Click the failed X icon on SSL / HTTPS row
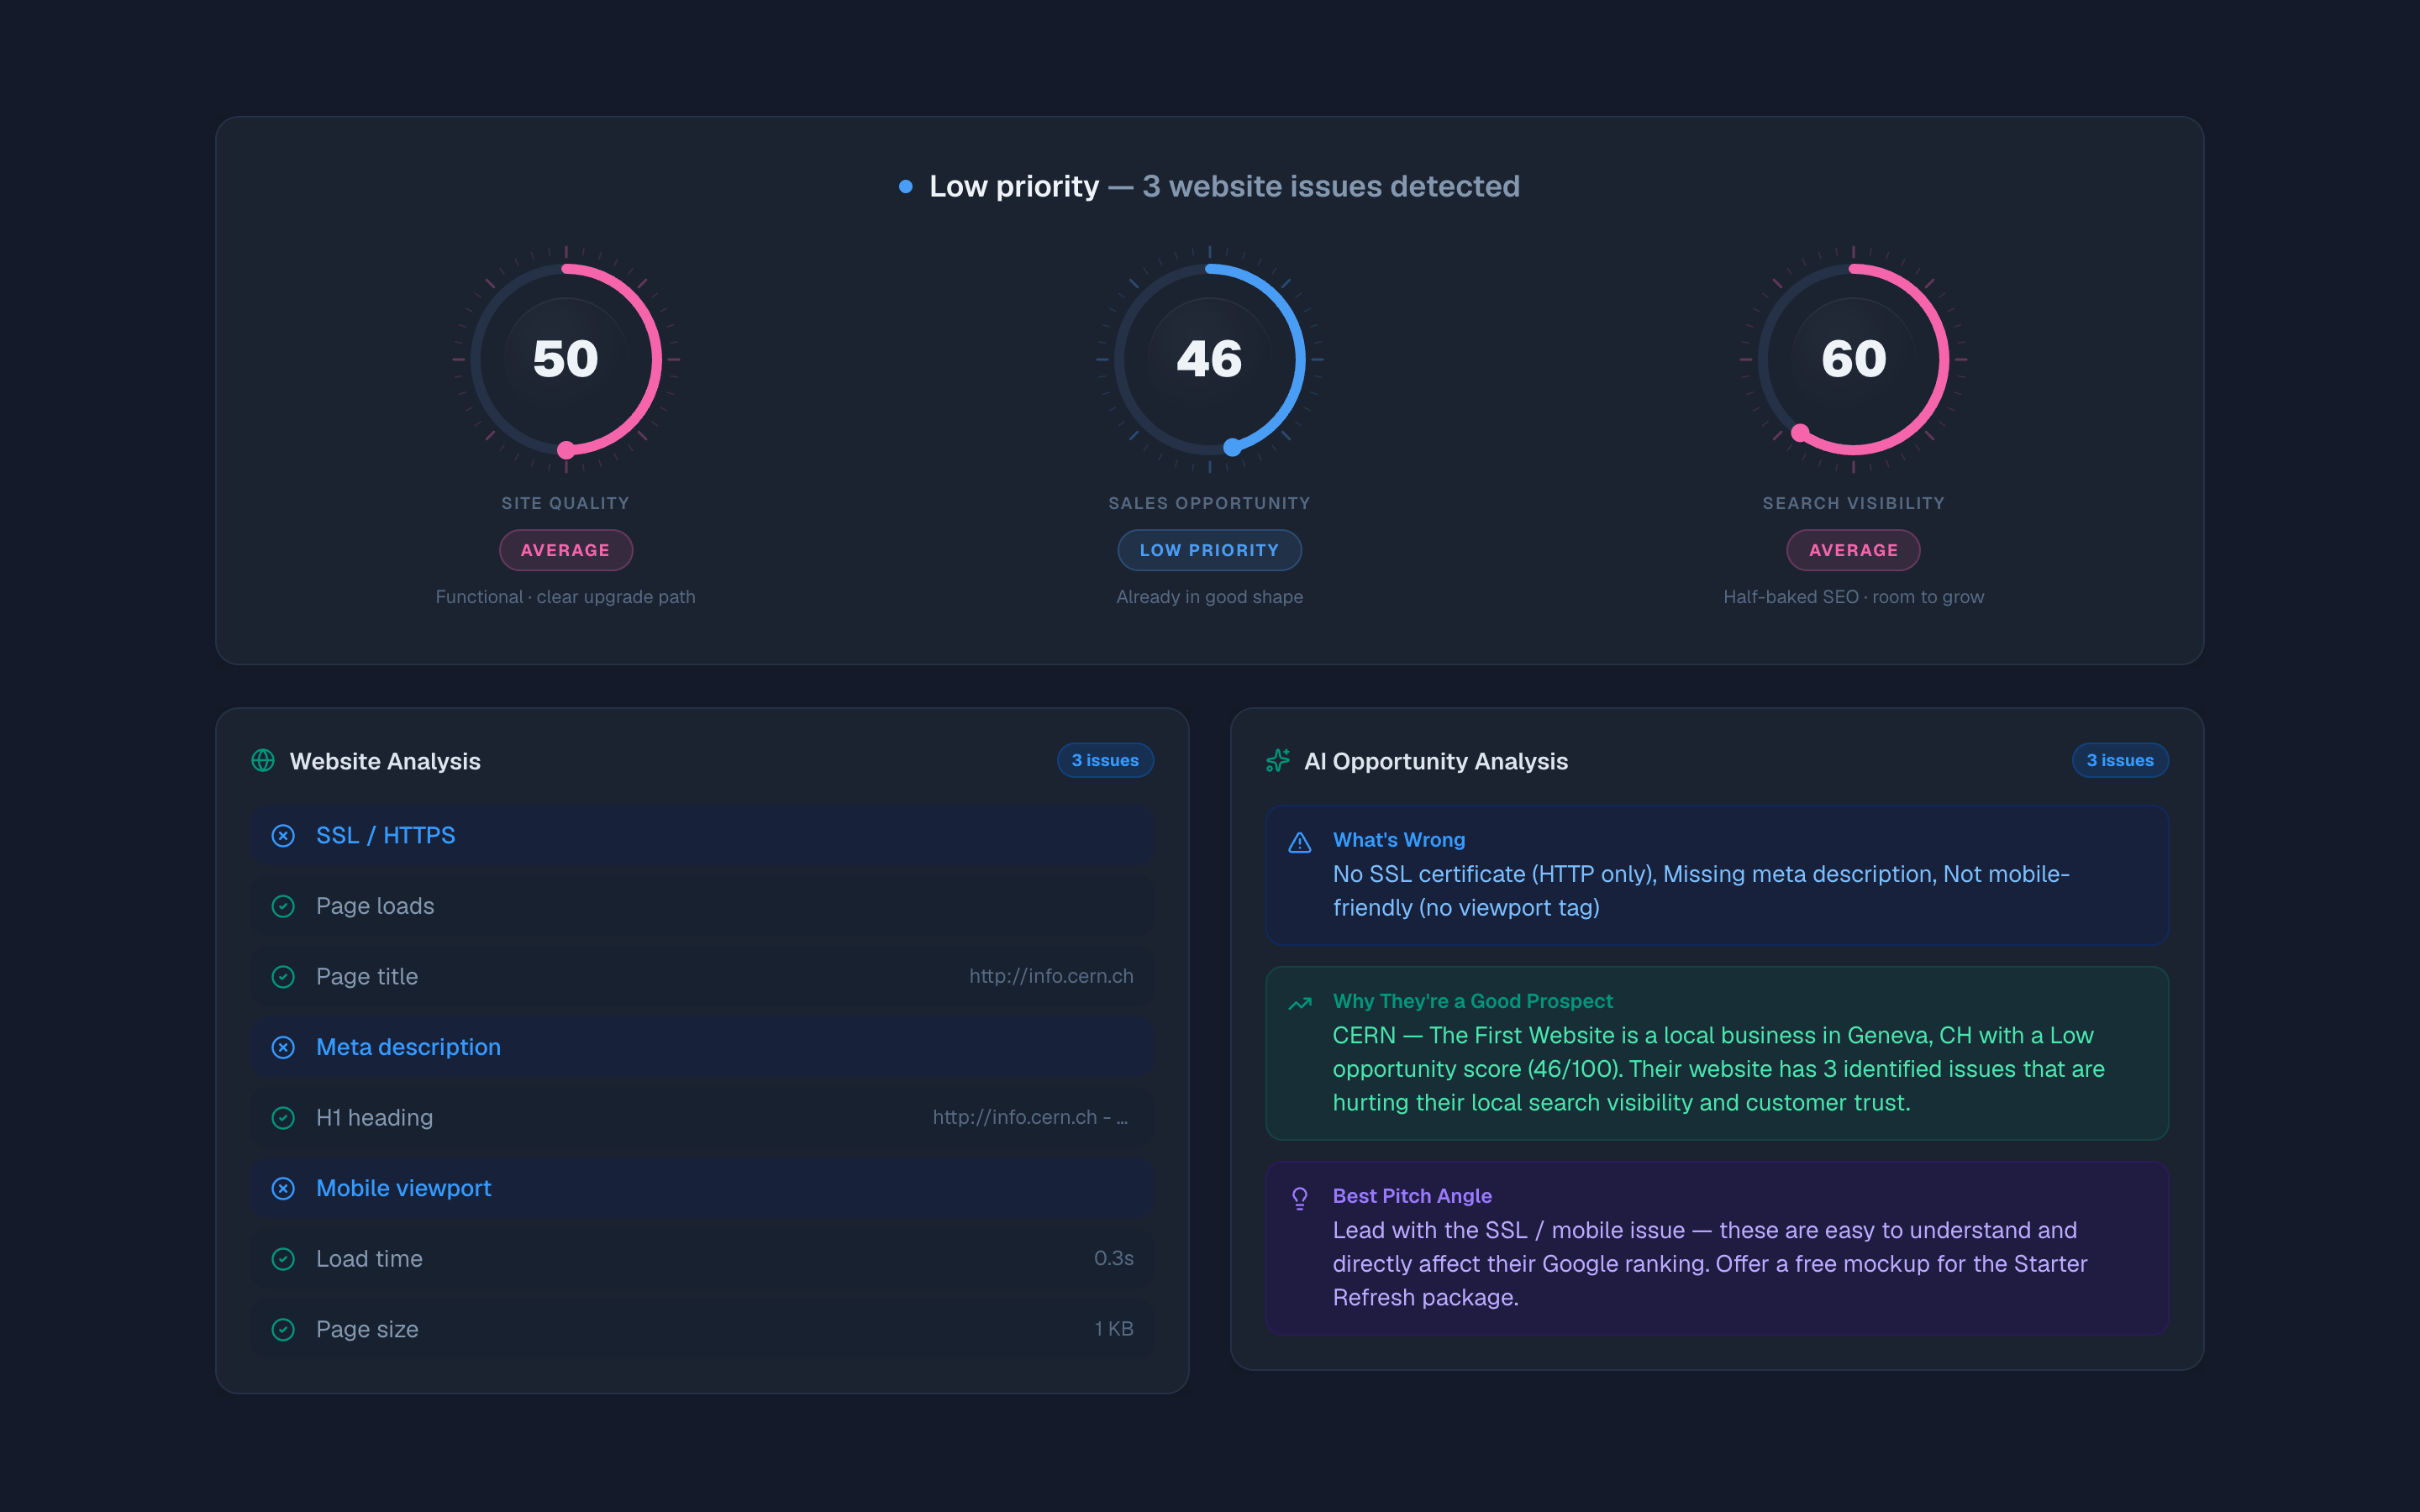 pos(283,836)
